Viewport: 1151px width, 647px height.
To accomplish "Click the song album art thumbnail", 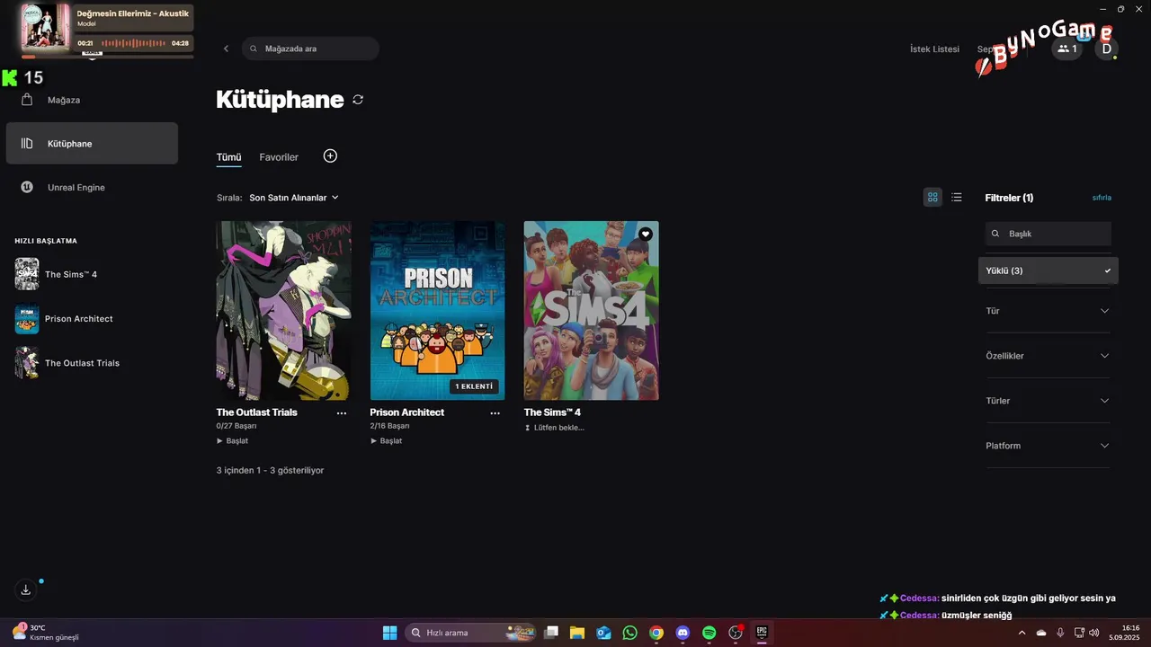I will coord(45,27).
